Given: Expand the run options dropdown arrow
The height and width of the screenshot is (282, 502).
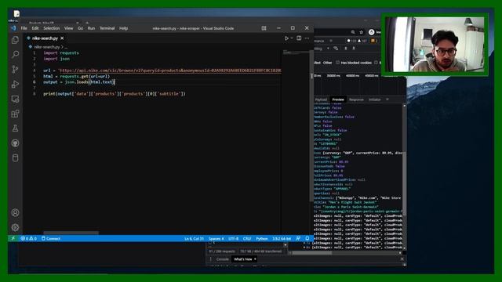Looking at the screenshot, I should pos(292,38).
